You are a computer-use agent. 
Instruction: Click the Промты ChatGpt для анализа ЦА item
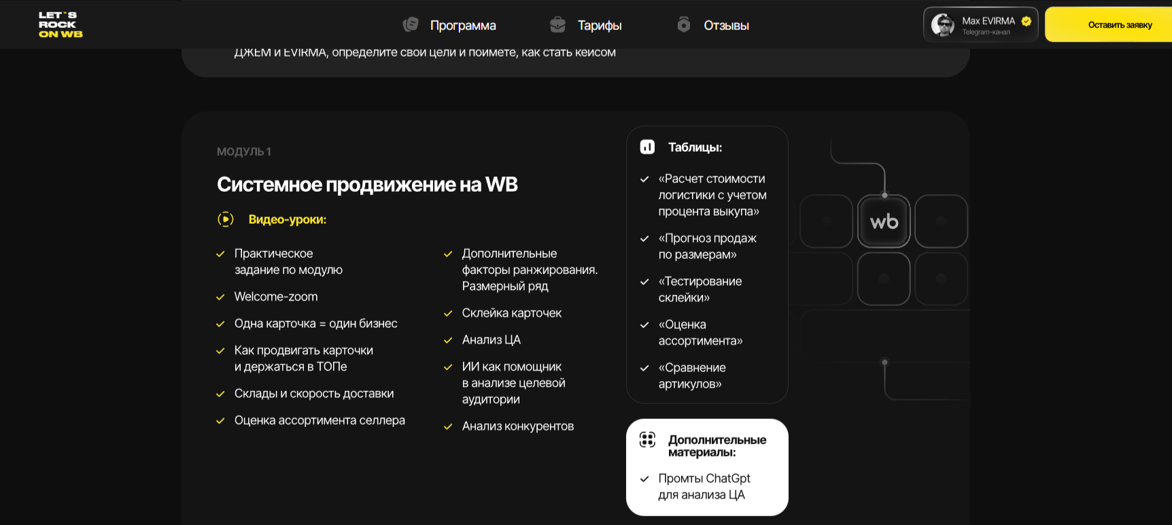tap(704, 486)
